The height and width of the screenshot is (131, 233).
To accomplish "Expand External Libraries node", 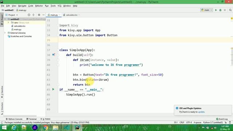I will [x=5, y=33].
